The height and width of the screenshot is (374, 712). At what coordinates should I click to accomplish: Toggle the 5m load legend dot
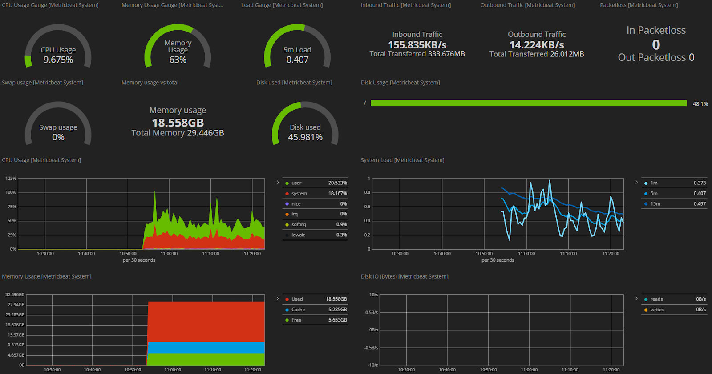646,194
